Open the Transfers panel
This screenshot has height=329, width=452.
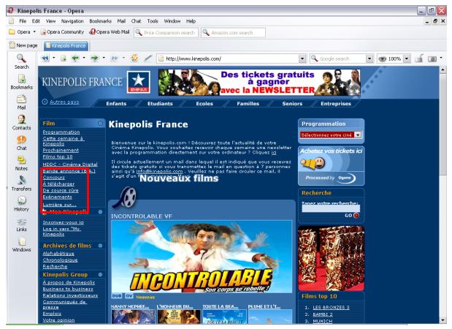tap(22, 184)
